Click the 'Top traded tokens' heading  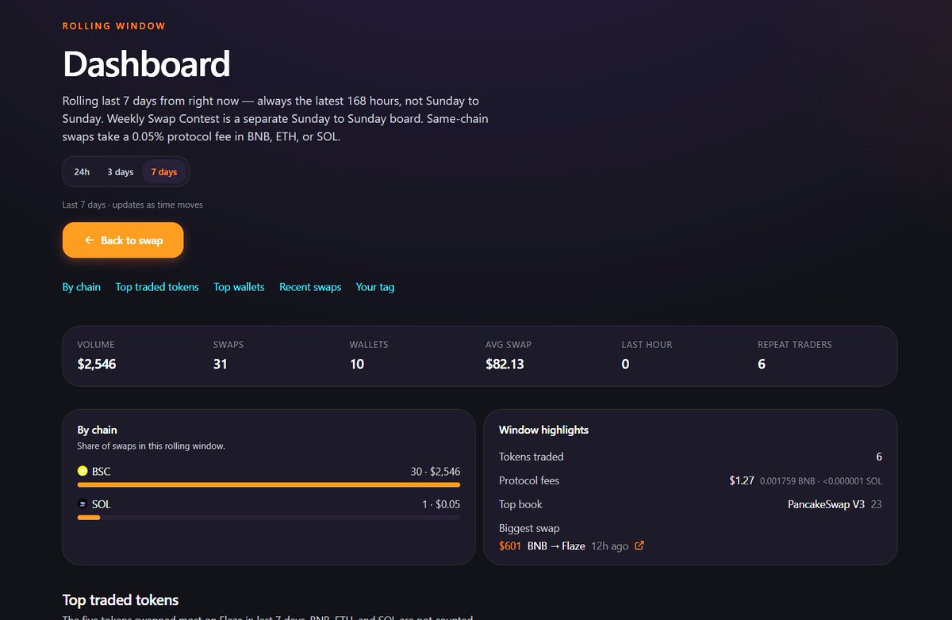[121, 599]
